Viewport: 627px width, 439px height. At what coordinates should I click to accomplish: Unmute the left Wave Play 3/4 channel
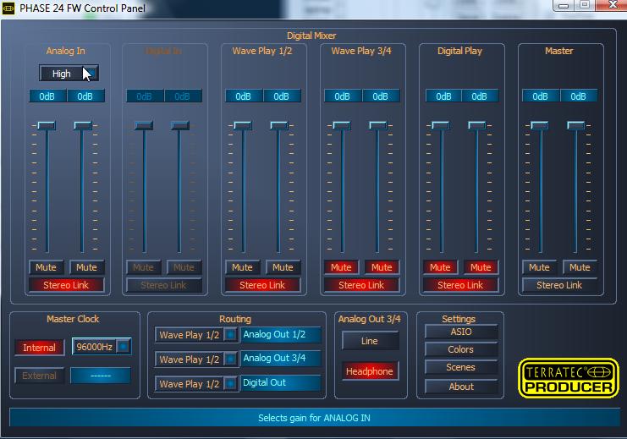click(x=341, y=267)
